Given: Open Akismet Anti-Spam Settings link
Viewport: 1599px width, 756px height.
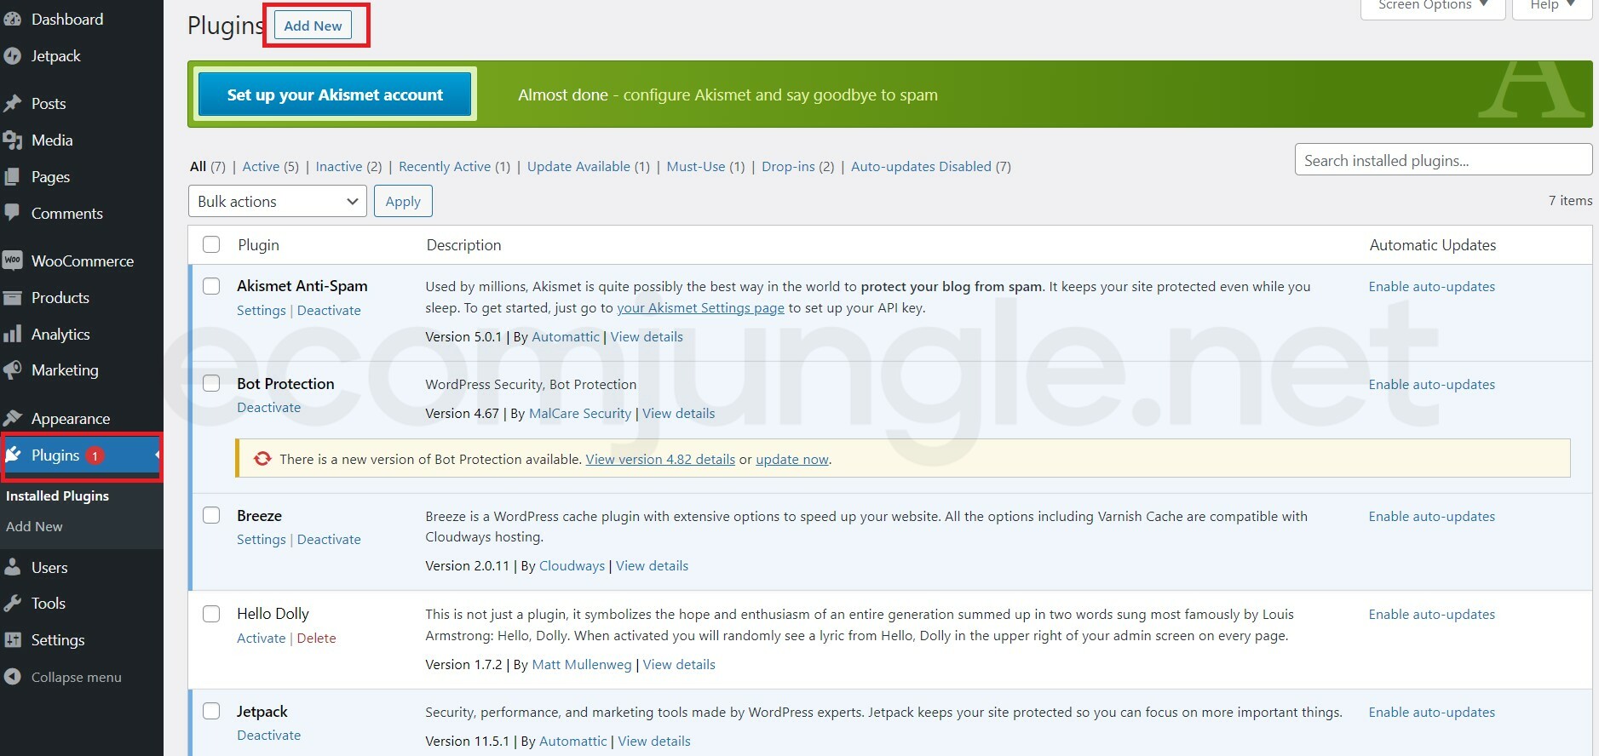Looking at the screenshot, I should point(262,311).
